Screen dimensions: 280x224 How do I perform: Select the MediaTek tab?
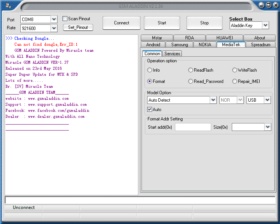(231, 44)
